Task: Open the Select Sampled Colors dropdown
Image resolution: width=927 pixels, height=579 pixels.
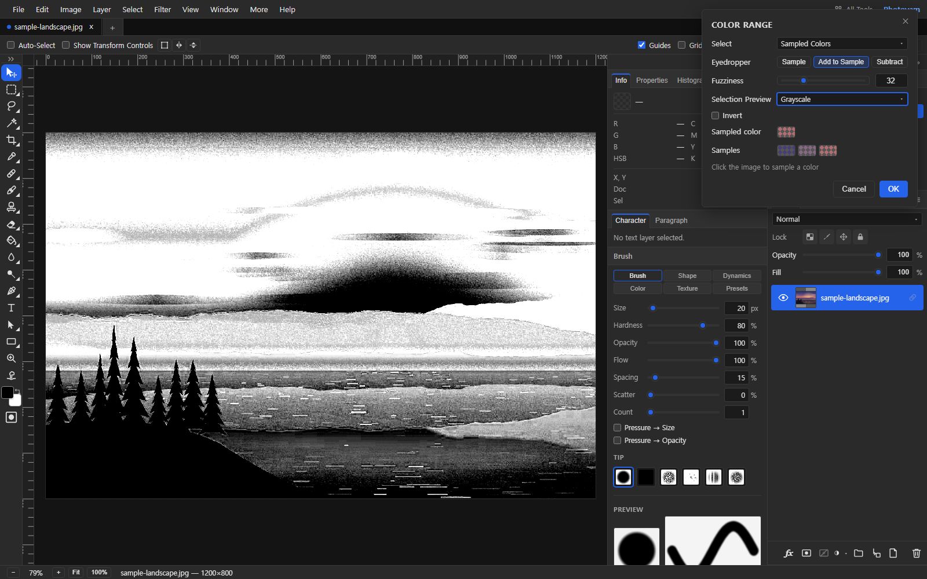Action: pyautogui.click(x=842, y=43)
